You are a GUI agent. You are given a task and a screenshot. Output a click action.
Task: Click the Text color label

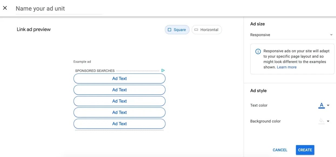259,105
